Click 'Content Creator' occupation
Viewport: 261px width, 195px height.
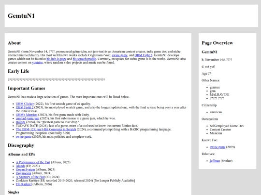tap(220, 130)
